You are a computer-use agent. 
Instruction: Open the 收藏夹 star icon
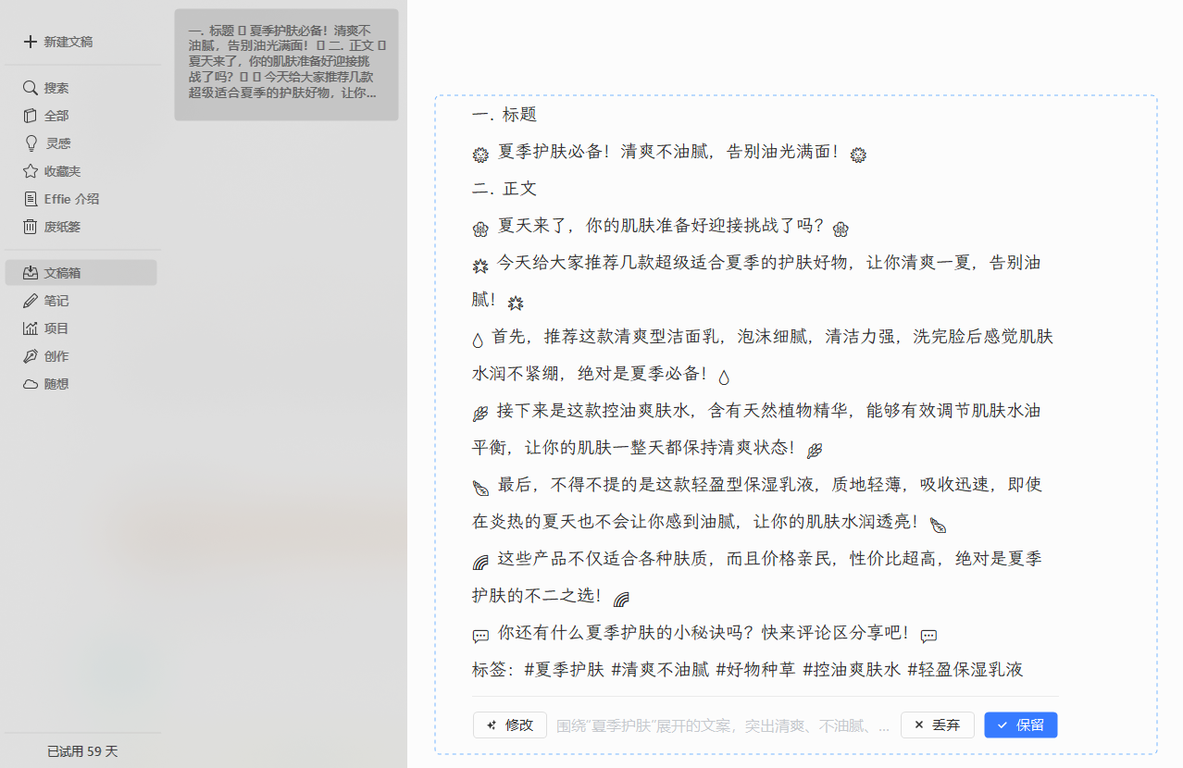[31, 171]
